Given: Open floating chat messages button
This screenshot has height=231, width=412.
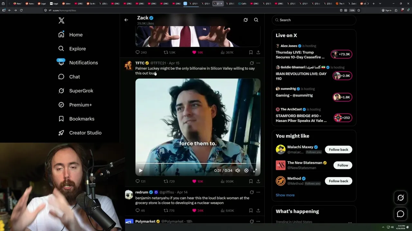Looking at the screenshot, I should click(400, 214).
